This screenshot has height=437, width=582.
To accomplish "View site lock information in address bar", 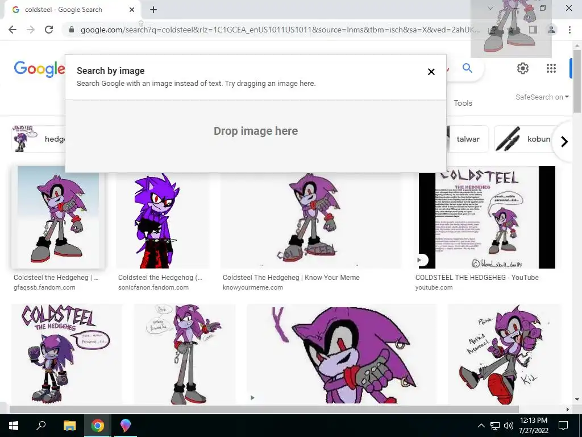I will [x=72, y=30].
